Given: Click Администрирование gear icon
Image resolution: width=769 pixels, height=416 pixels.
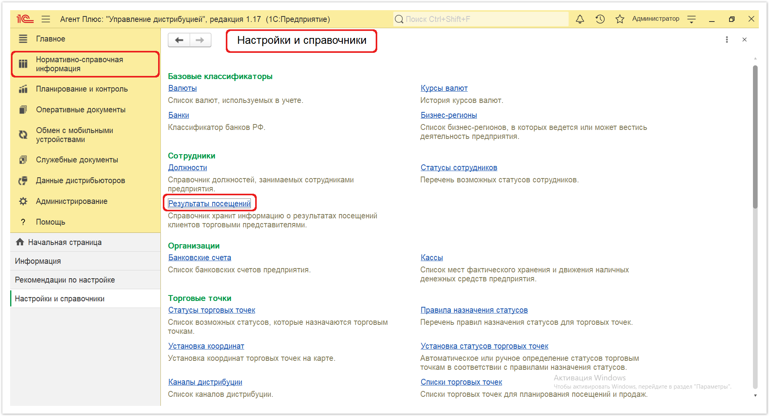Looking at the screenshot, I should (23, 201).
